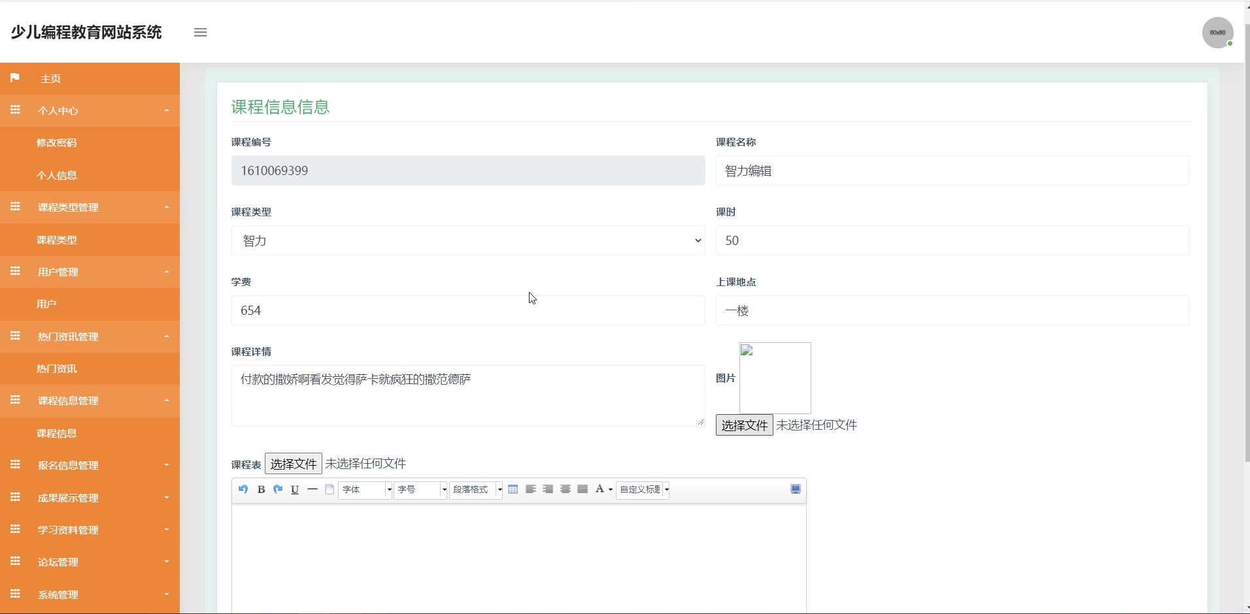1250x614 pixels.
Task: Go to 主页 in sidebar
Action: (x=50, y=78)
